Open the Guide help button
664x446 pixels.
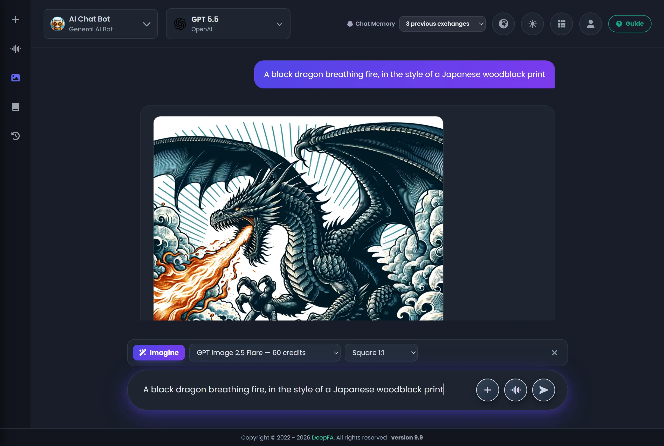[x=629, y=24]
